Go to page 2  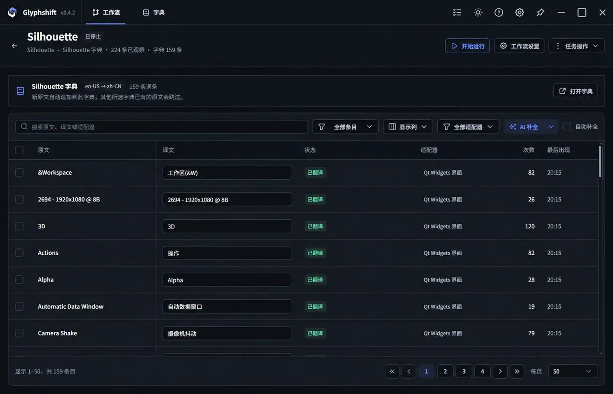[x=445, y=371]
